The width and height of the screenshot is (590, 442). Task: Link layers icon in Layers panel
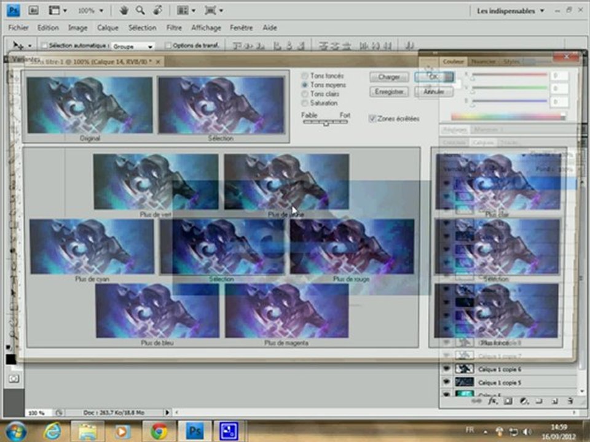[476, 401]
